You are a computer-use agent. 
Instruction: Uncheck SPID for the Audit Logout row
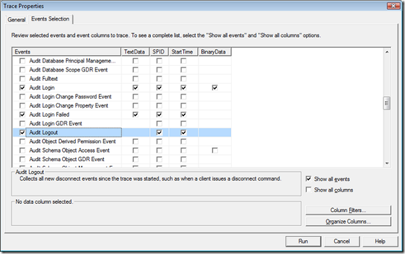159,133
